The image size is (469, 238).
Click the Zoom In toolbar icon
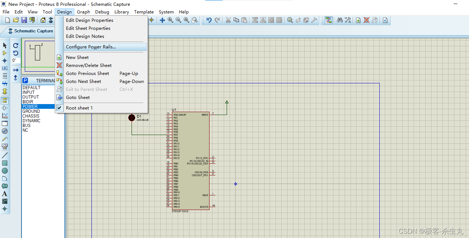click(170, 20)
